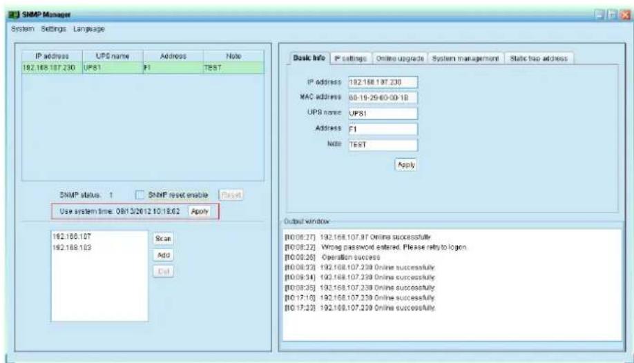Click the Add button
This screenshot has width=634, height=363.
pyautogui.click(x=164, y=255)
